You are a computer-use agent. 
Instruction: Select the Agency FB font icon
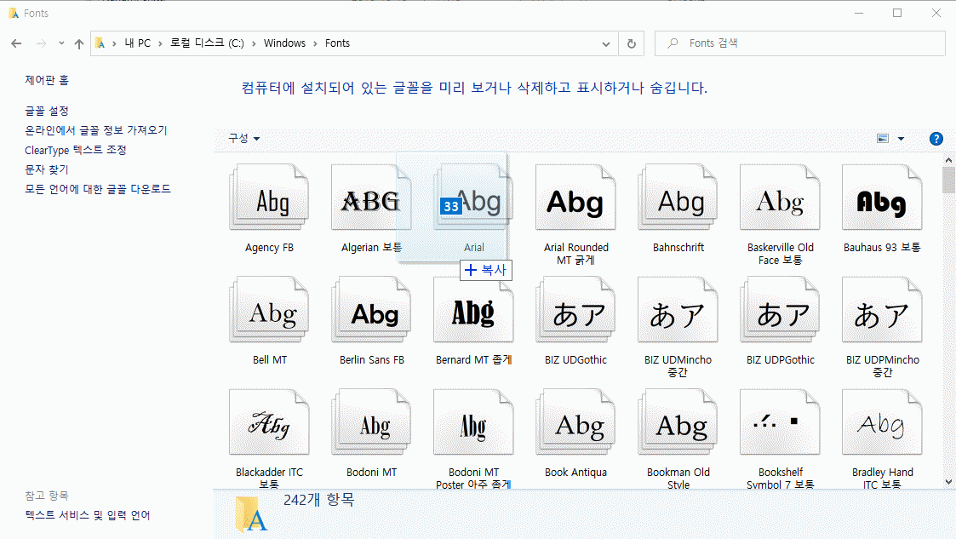[269, 198]
